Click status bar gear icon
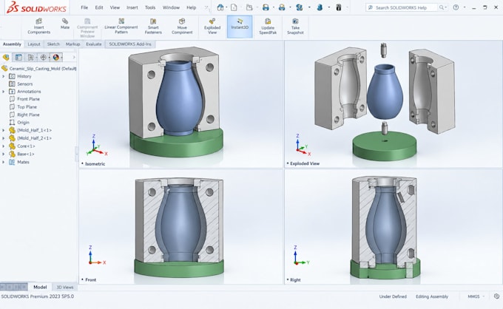 tap(496, 296)
